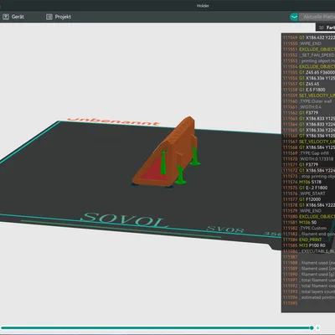The height and width of the screenshot is (335, 335).
Task: Click the red triangular surface of the model
Action: pyautogui.click(x=153, y=168)
